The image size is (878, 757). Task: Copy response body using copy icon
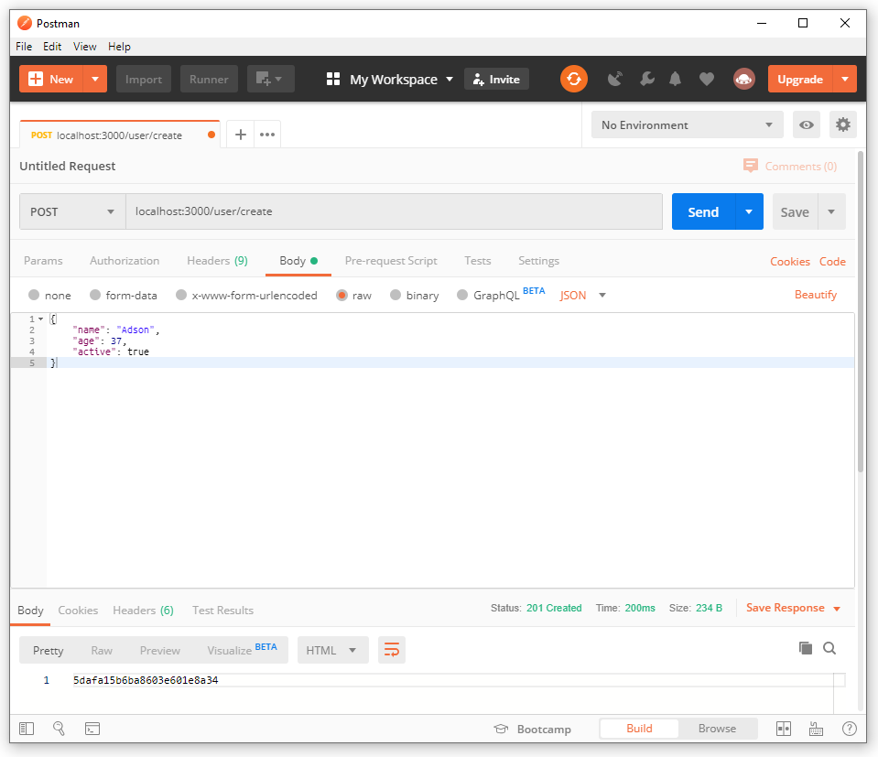805,647
